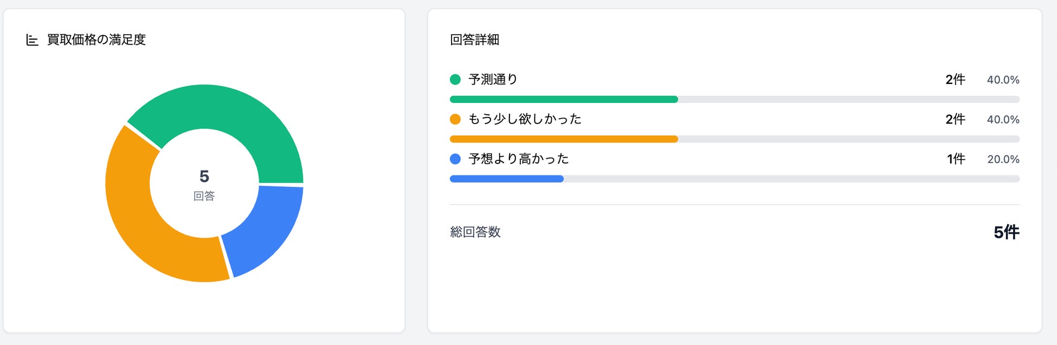
Task: Click the 5件 total count value
Action: pyautogui.click(x=1006, y=232)
